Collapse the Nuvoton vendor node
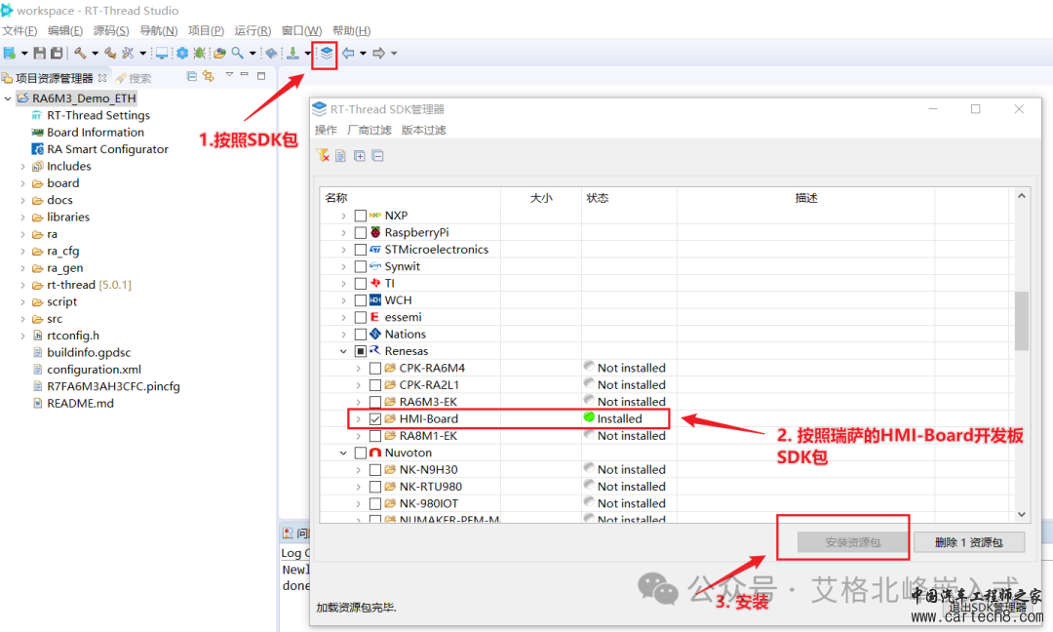Viewport: 1053px width, 632px height. [x=343, y=453]
